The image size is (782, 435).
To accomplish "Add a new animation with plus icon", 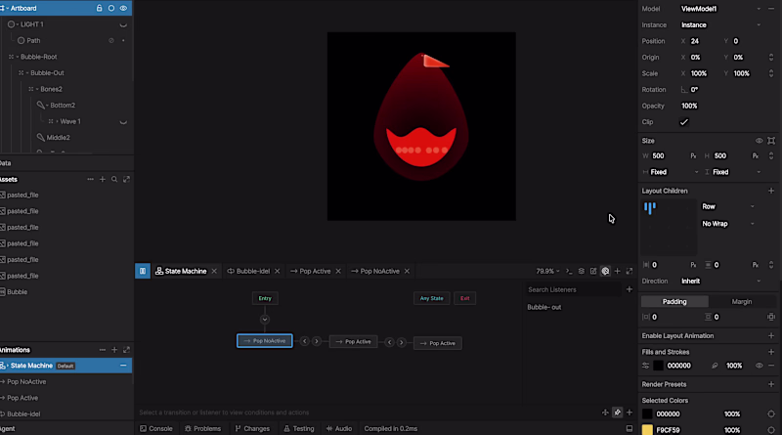I will [x=114, y=350].
